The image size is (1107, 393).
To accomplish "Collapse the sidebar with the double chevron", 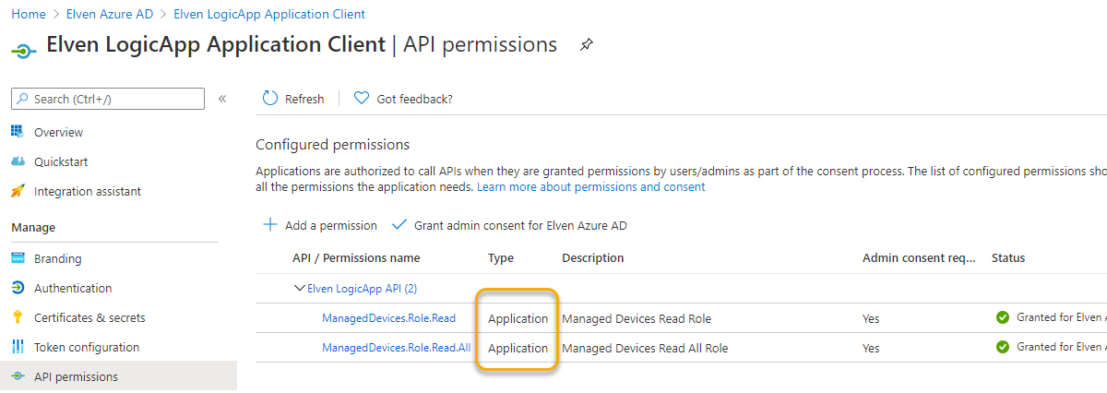I will [x=222, y=99].
